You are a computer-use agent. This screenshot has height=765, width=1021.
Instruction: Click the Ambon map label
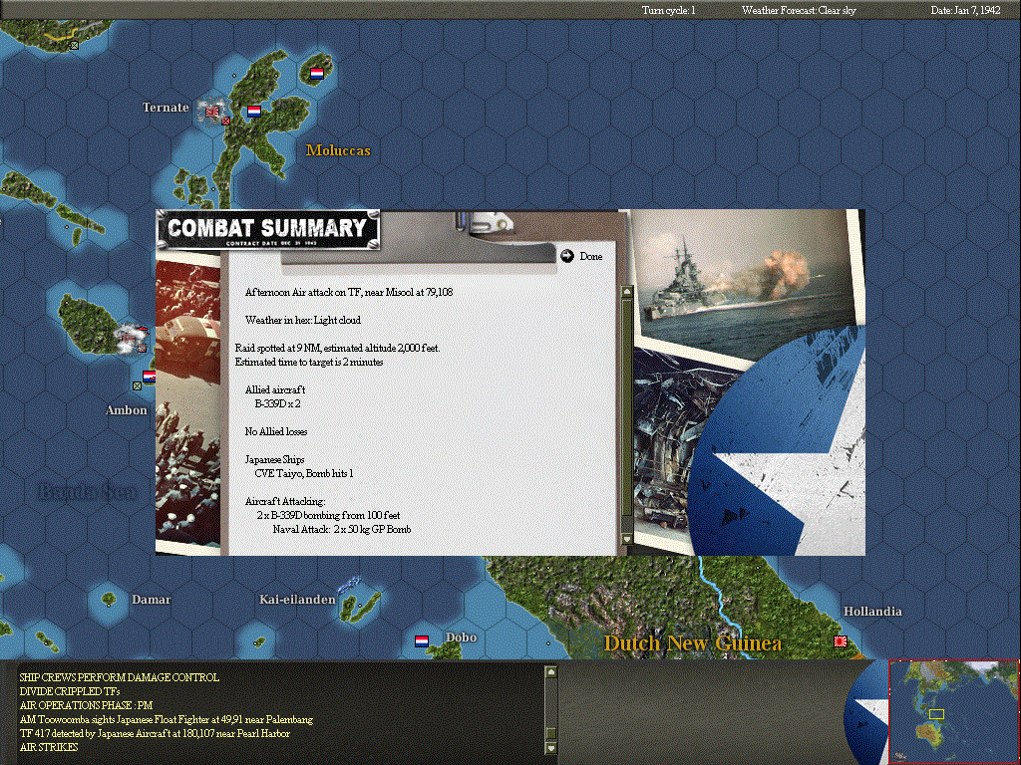click(127, 409)
